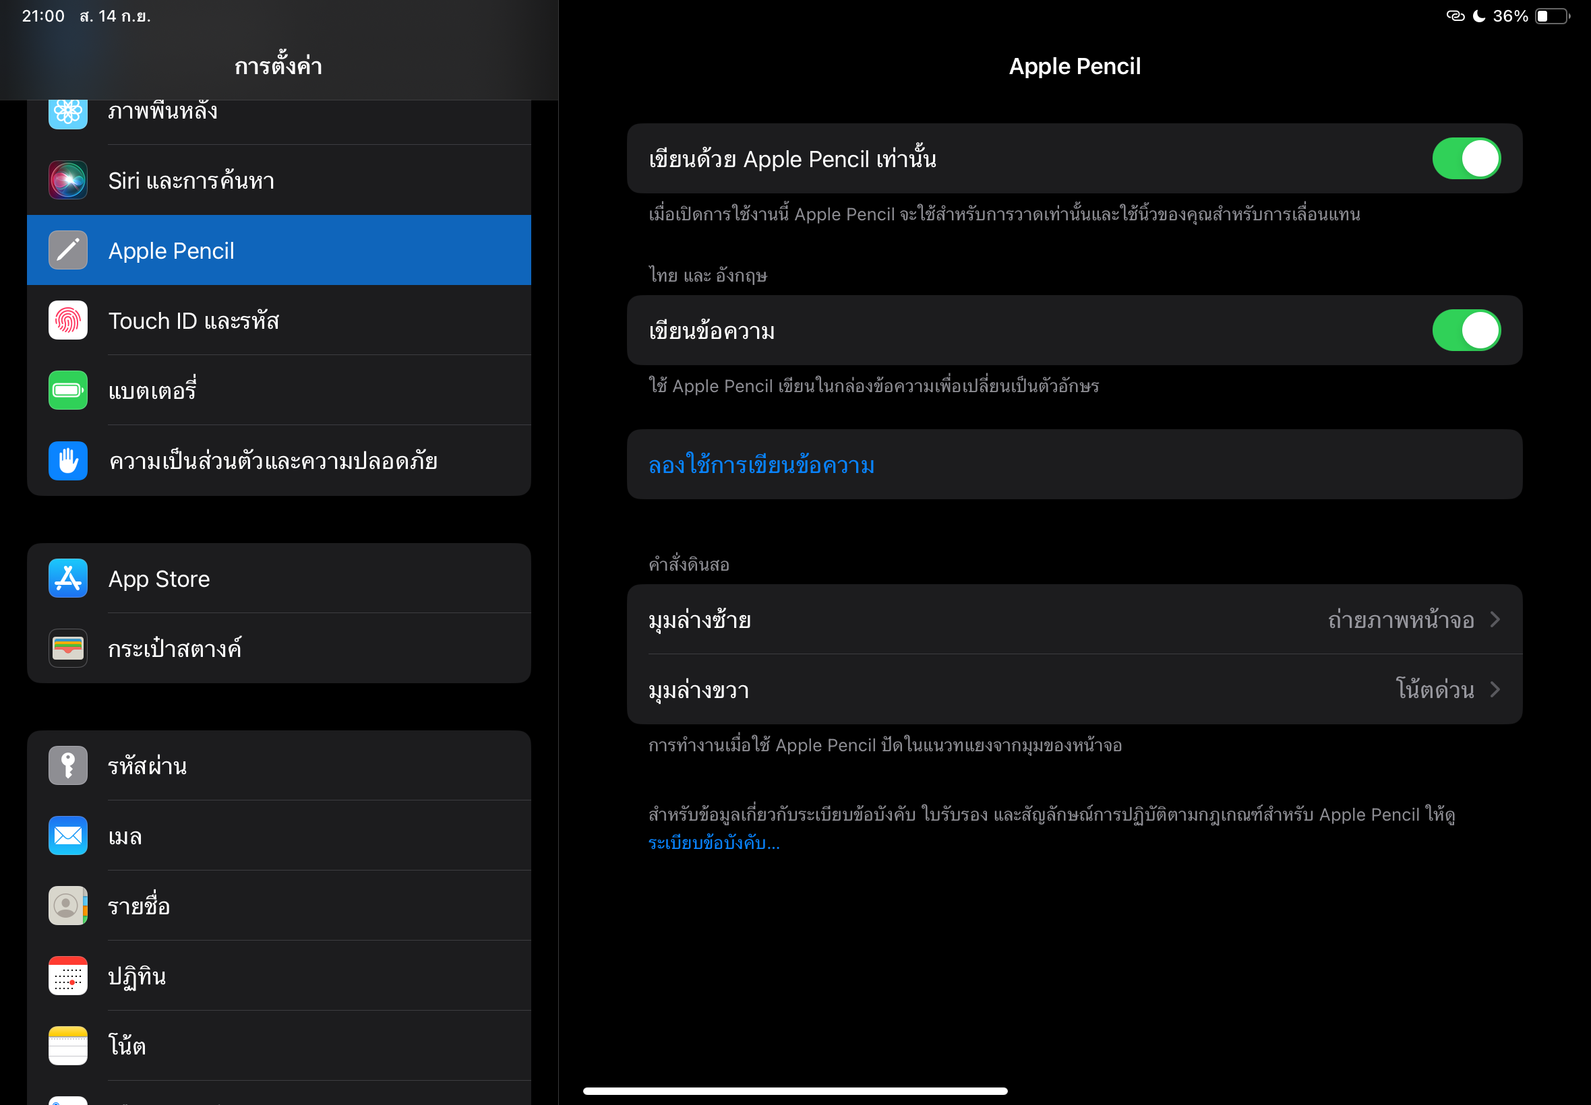Open the ระเบียบข้อบังคับ... link
Image resolution: width=1591 pixels, height=1105 pixels.
pyautogui.click(x=714, y=843)
